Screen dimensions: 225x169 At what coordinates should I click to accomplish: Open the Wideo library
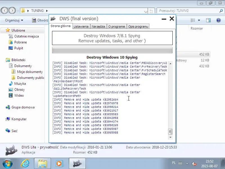point(19,95)
